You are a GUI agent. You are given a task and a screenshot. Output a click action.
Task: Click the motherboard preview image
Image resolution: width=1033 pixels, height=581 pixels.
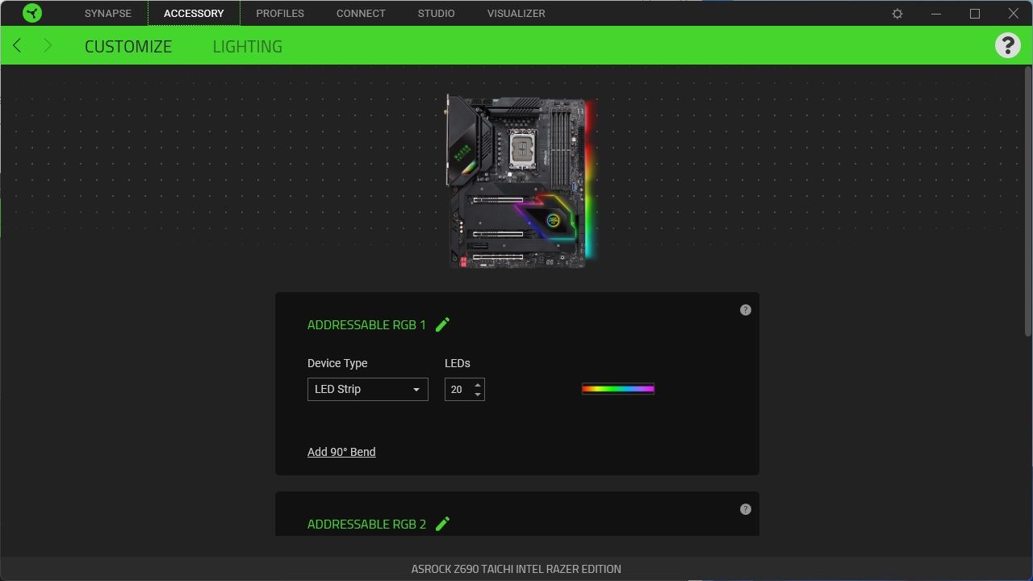[x=522, y=181]
